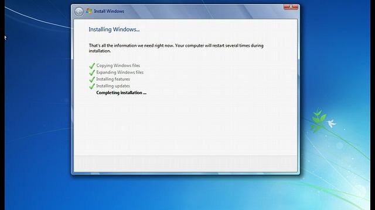Click the checkmark beside Installing features
Viewport: 375px width, 210px height.
92,79
